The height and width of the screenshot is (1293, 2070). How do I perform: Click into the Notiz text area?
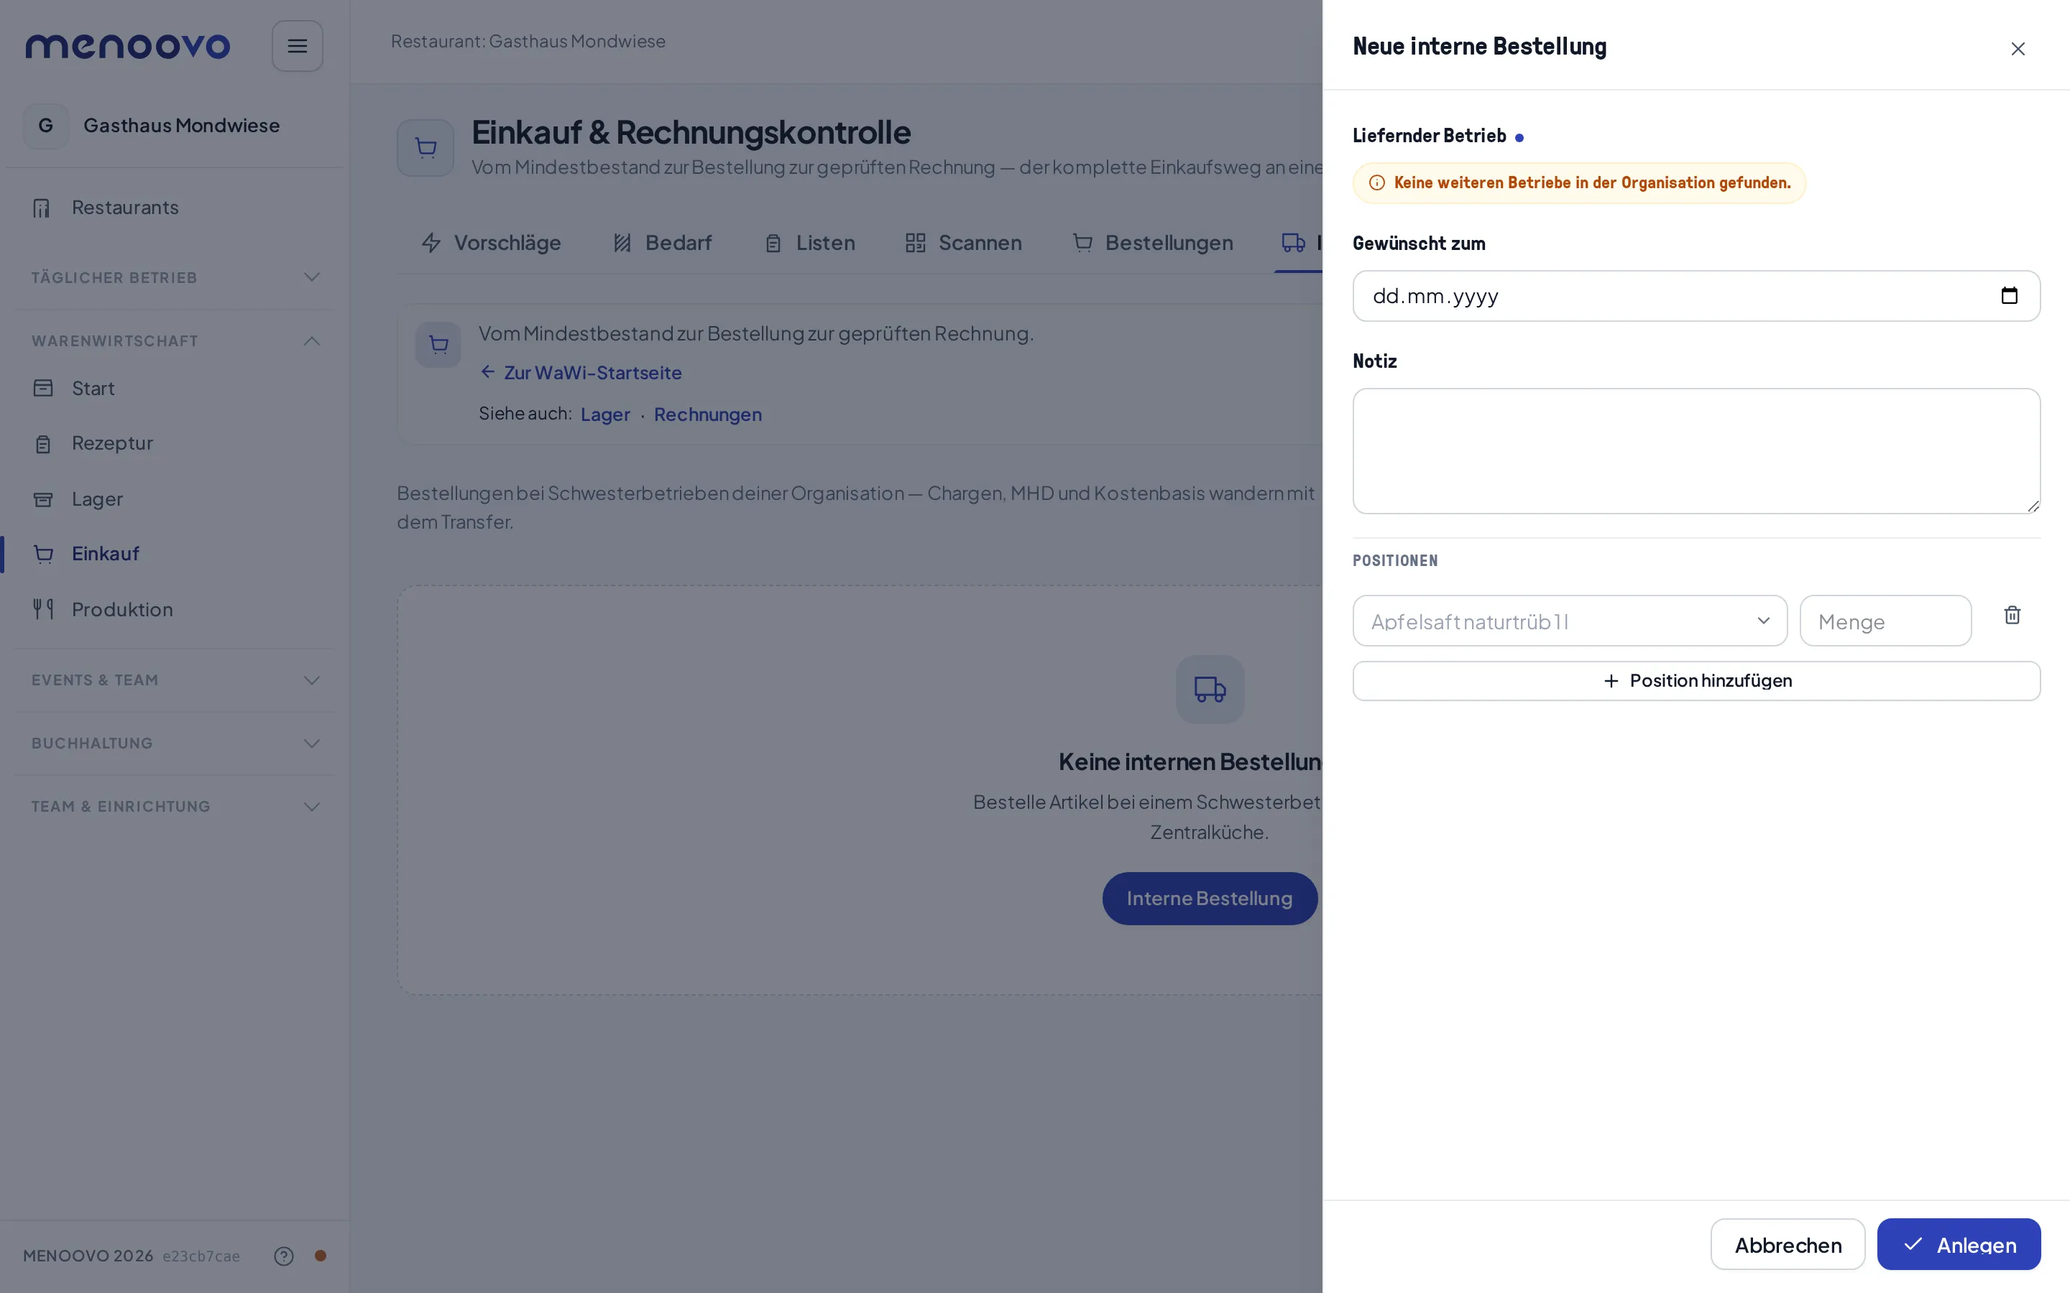coord(1696,452)
